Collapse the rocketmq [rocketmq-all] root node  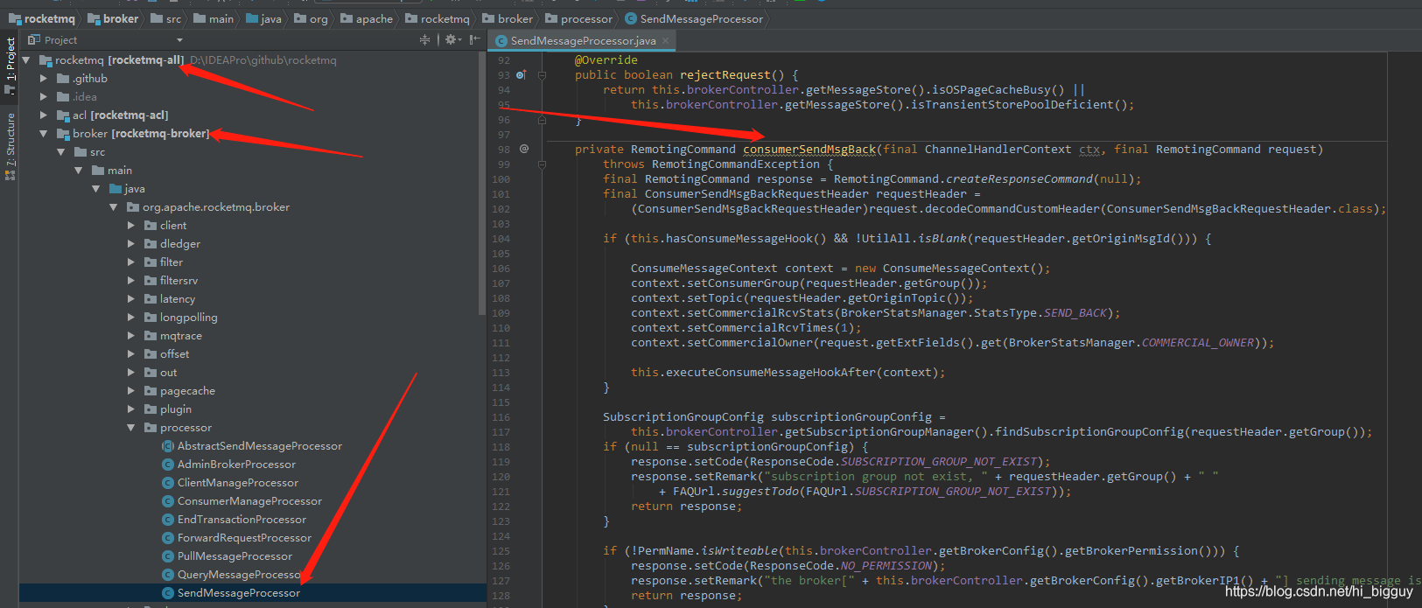tap(26, 60)
